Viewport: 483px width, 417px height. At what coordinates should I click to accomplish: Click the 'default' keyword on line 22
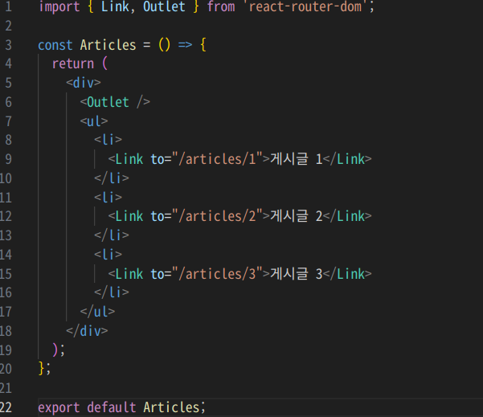click(x=112, y=407)
